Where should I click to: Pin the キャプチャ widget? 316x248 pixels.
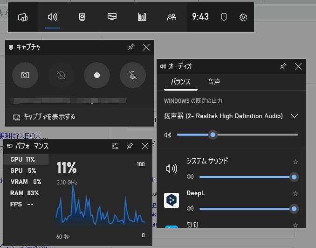(131, 47)
